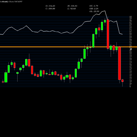
Task: Click the 'OC: 5.79' readout
Action: coord(94,6)
